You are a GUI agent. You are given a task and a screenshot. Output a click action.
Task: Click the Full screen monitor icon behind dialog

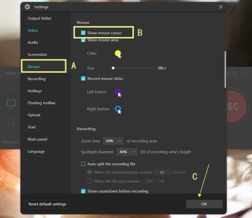11,103
